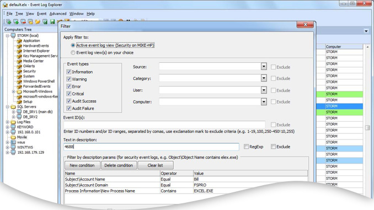
Task: Click the Event Log Explorer title bar icon
Action: [x=6, y=4]
